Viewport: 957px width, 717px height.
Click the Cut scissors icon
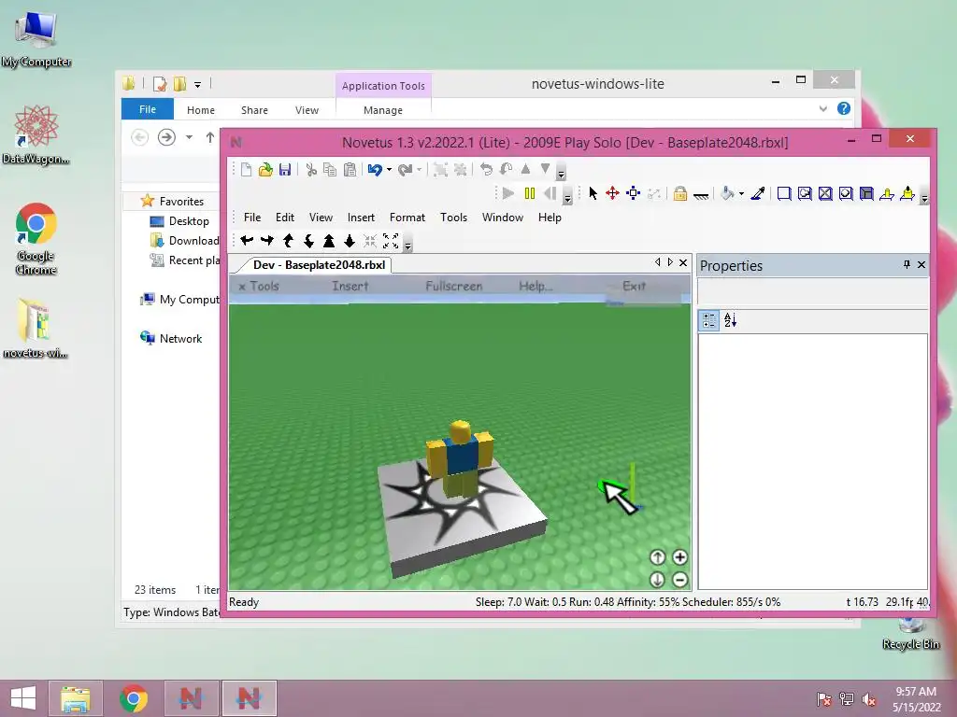click(311, 170)
